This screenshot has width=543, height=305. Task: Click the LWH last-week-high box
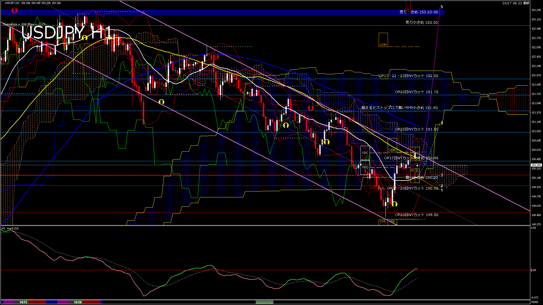click(383, 40)
